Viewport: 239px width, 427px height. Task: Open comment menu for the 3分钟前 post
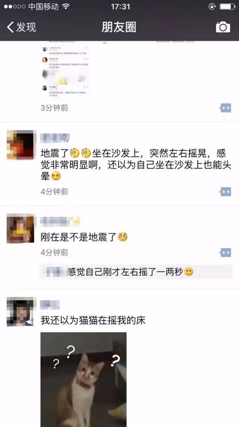[x=225, y=108]
